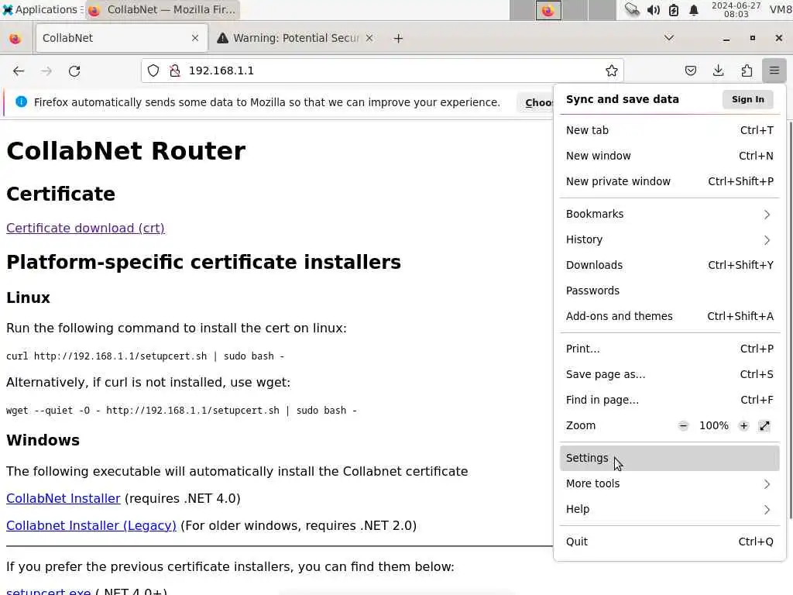Open the notification bell in system tray
793x595 pixels.
(694, 10)
